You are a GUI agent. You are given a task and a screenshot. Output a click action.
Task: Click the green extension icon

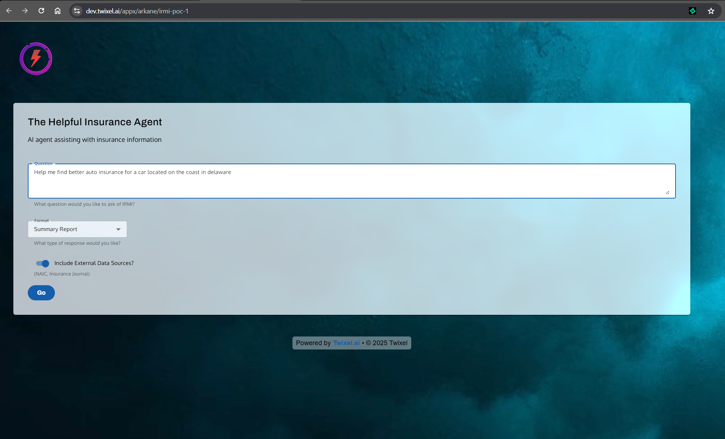point(692,11)
